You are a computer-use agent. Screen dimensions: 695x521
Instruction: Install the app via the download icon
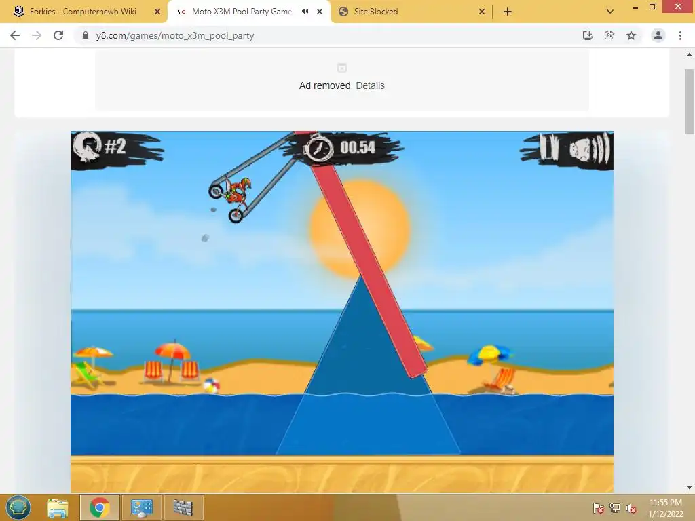click(588, 35)
